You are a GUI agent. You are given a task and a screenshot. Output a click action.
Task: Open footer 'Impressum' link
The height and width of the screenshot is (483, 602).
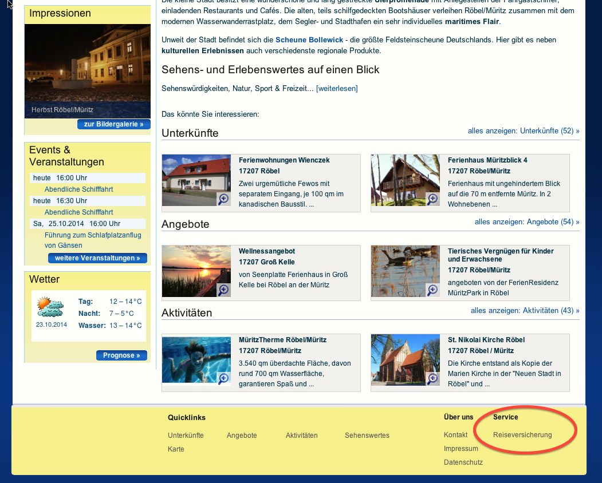click(x=461, y=449)
